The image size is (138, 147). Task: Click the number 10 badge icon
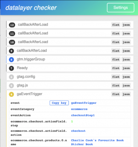(x=12, y=42)
